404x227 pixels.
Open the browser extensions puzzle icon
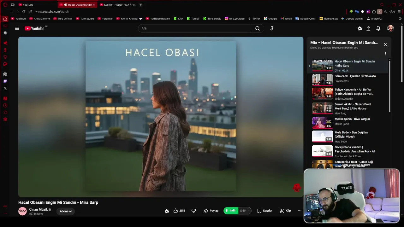point(374,12)
